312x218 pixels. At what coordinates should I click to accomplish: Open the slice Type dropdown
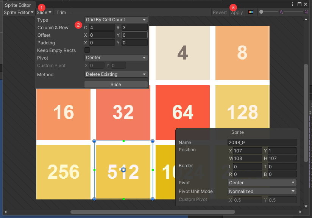coord(116,20)
